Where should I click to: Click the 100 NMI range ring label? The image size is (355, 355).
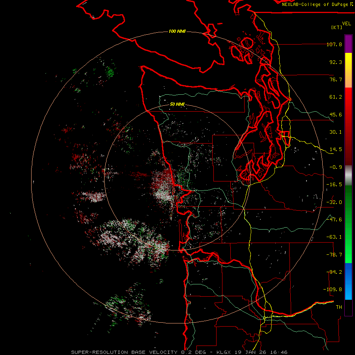(177, 31)
